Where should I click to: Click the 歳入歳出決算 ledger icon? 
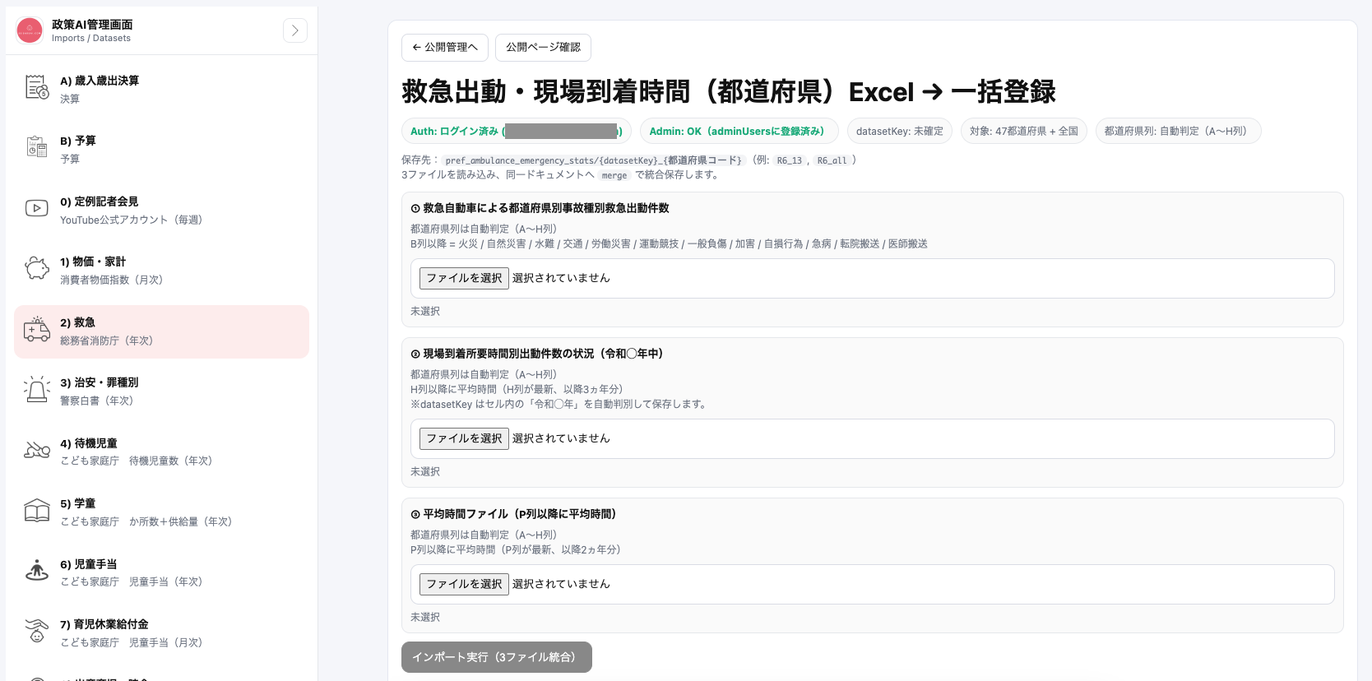point(37,87)
